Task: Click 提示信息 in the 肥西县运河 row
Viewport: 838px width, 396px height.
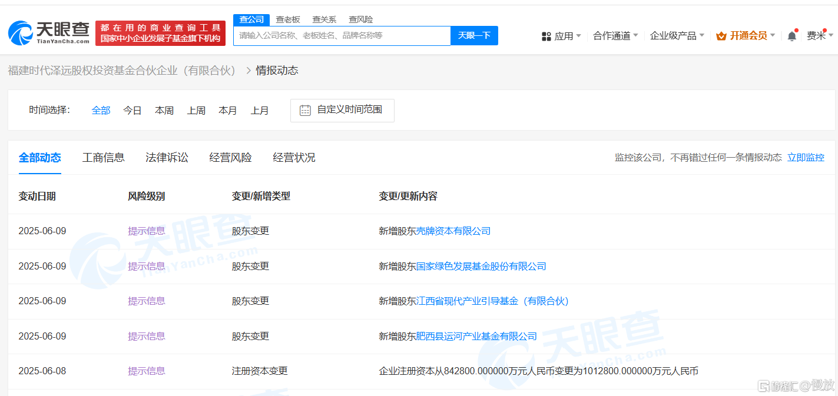Action: [147, 336]
